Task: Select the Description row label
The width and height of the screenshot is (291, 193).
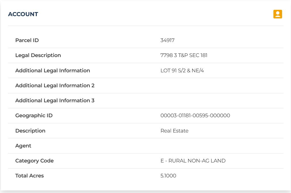Action: point(30,131)
